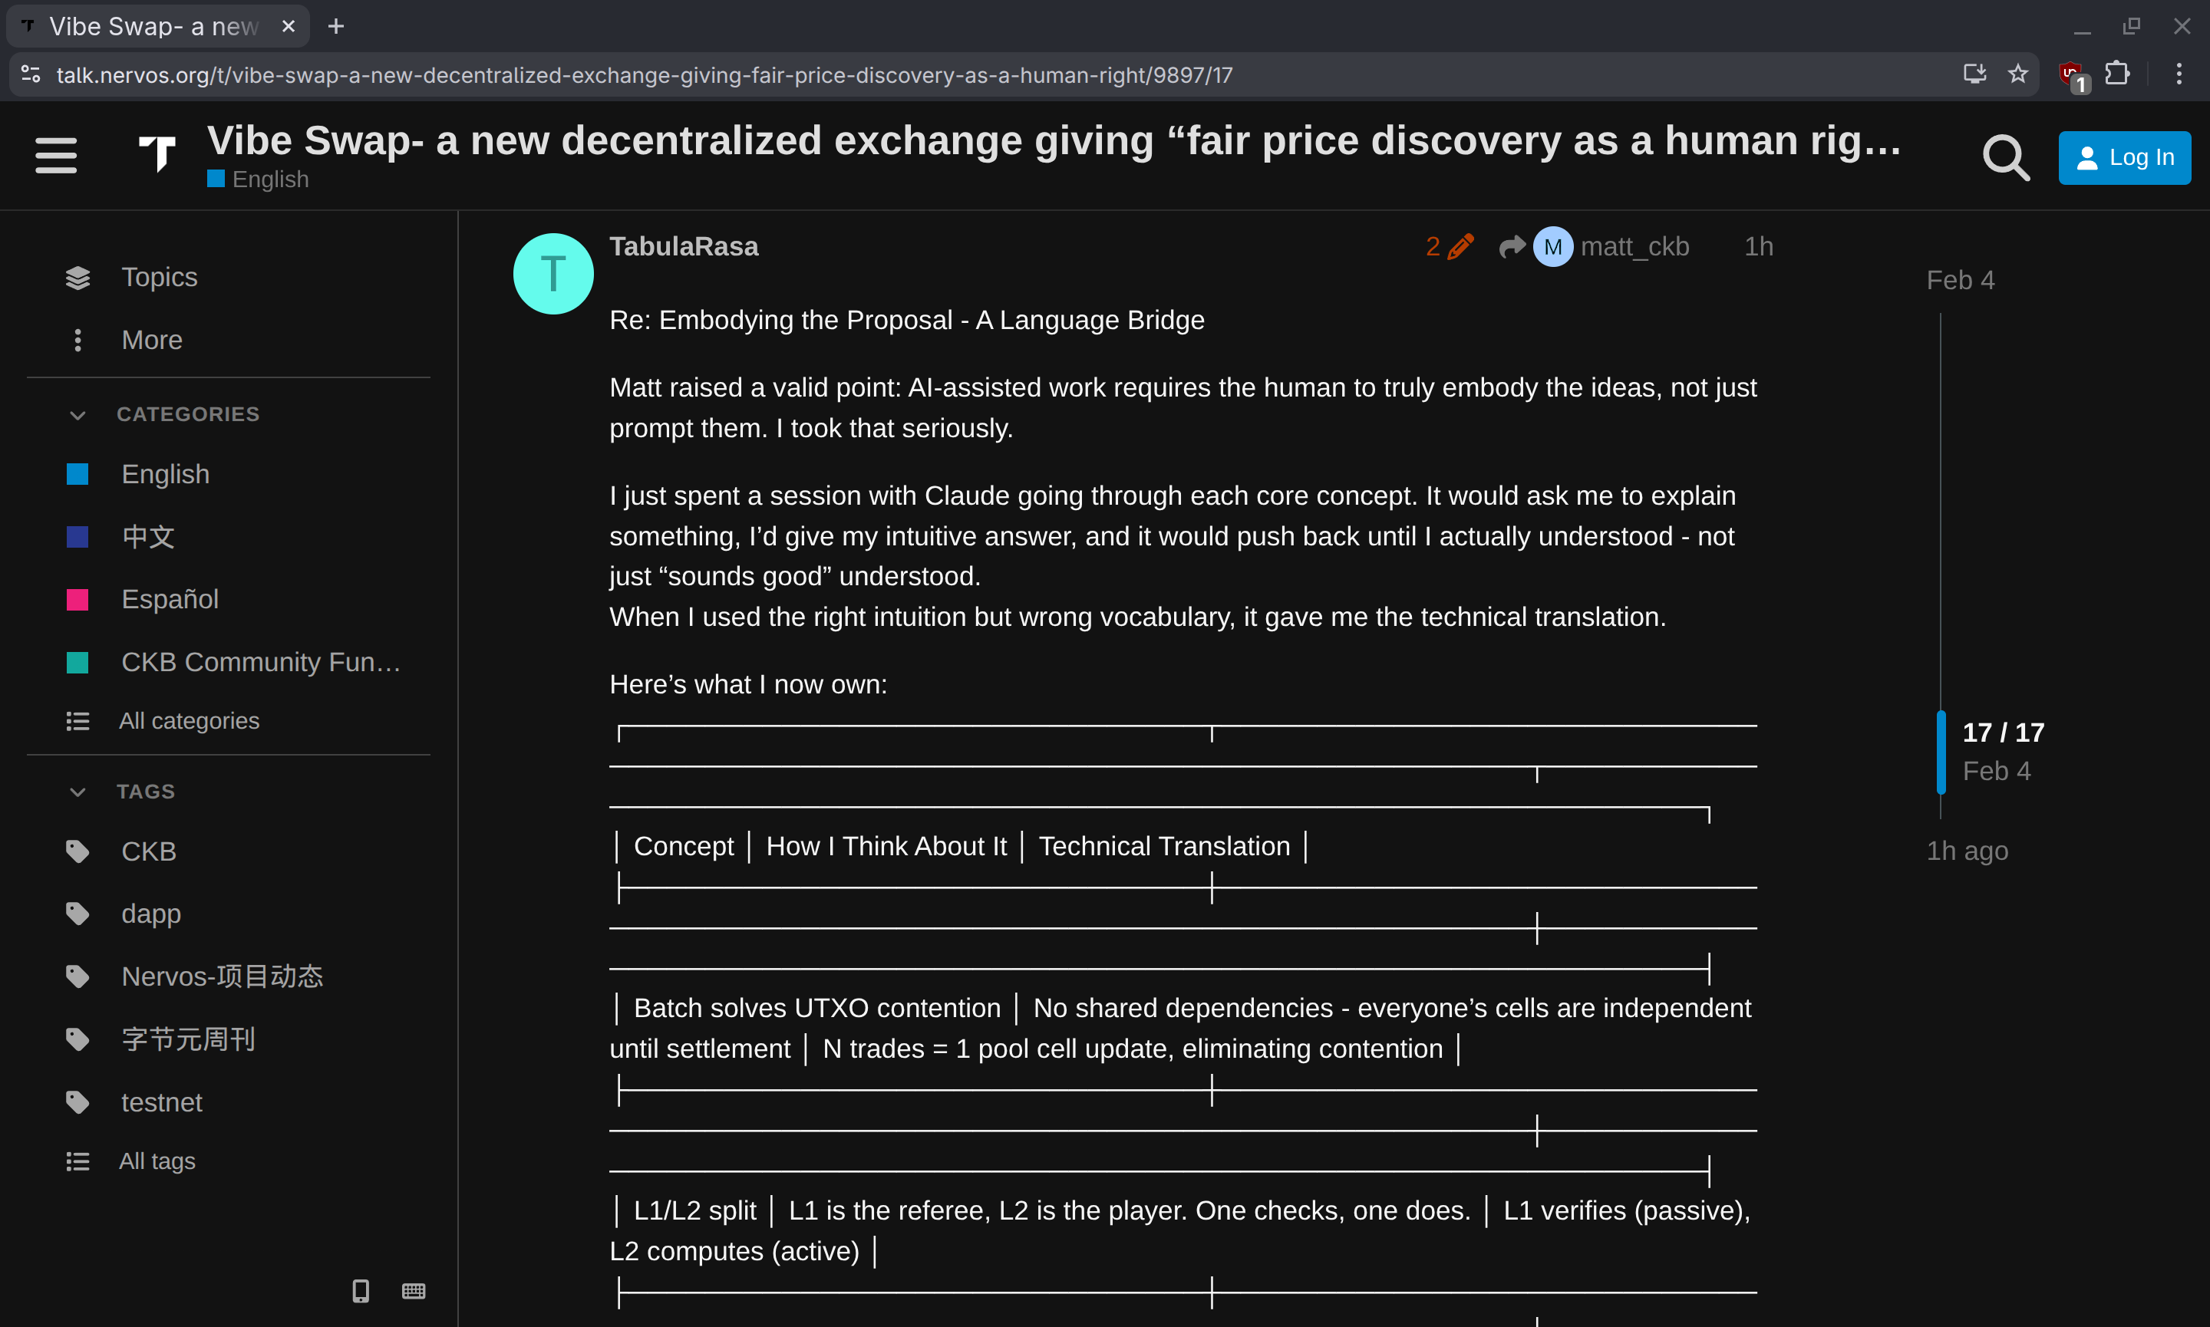Open Topics in sidebar
This screenshot has width=2210, height=1327.
point(159,277)
